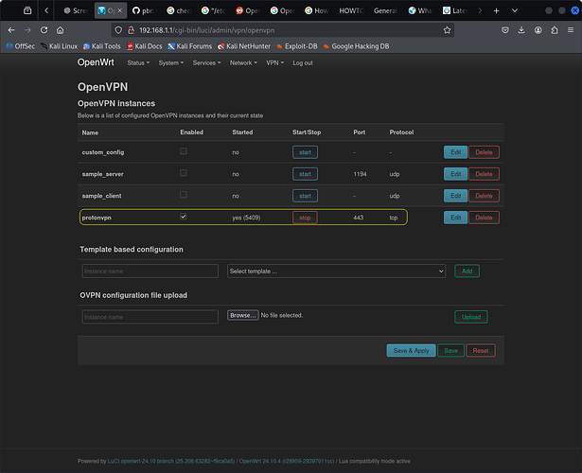Screen dimensions: 582x473
Task: Click the Log out menu item
Action: [x=303, y=62]
